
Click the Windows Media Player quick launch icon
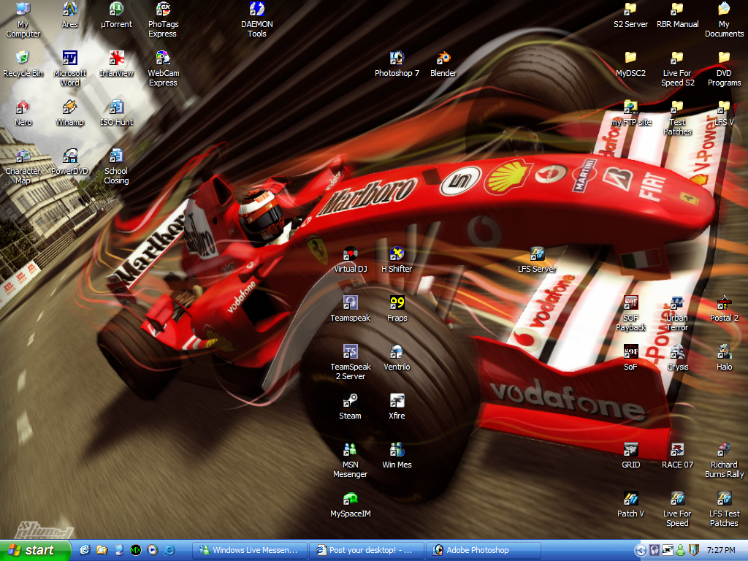tap(152, 550)
